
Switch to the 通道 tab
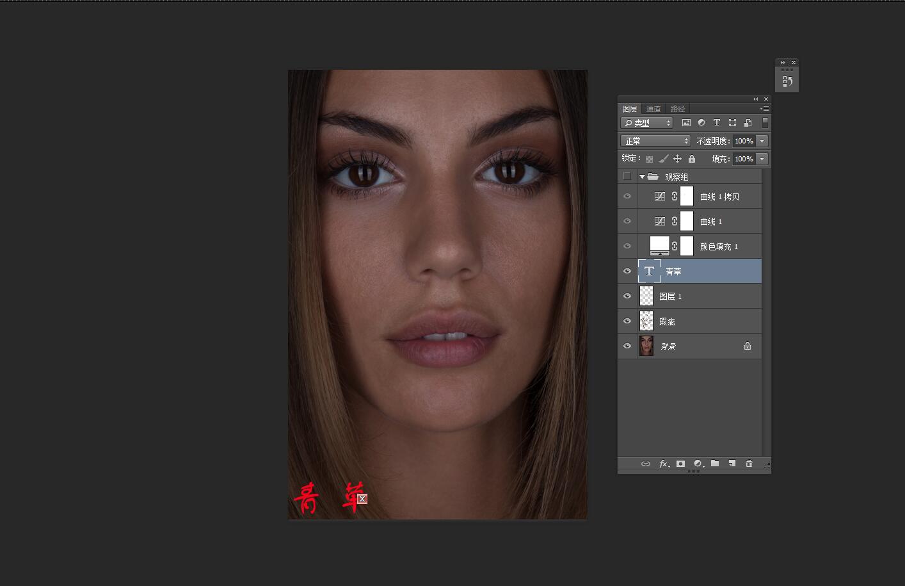653,109
